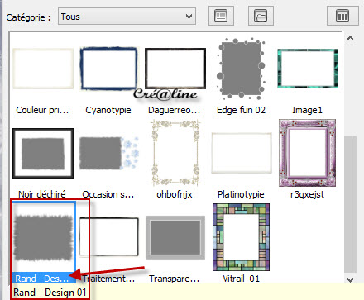Click the file locations folder icon
Screen dimensions: 364x300
click(261, 16)
